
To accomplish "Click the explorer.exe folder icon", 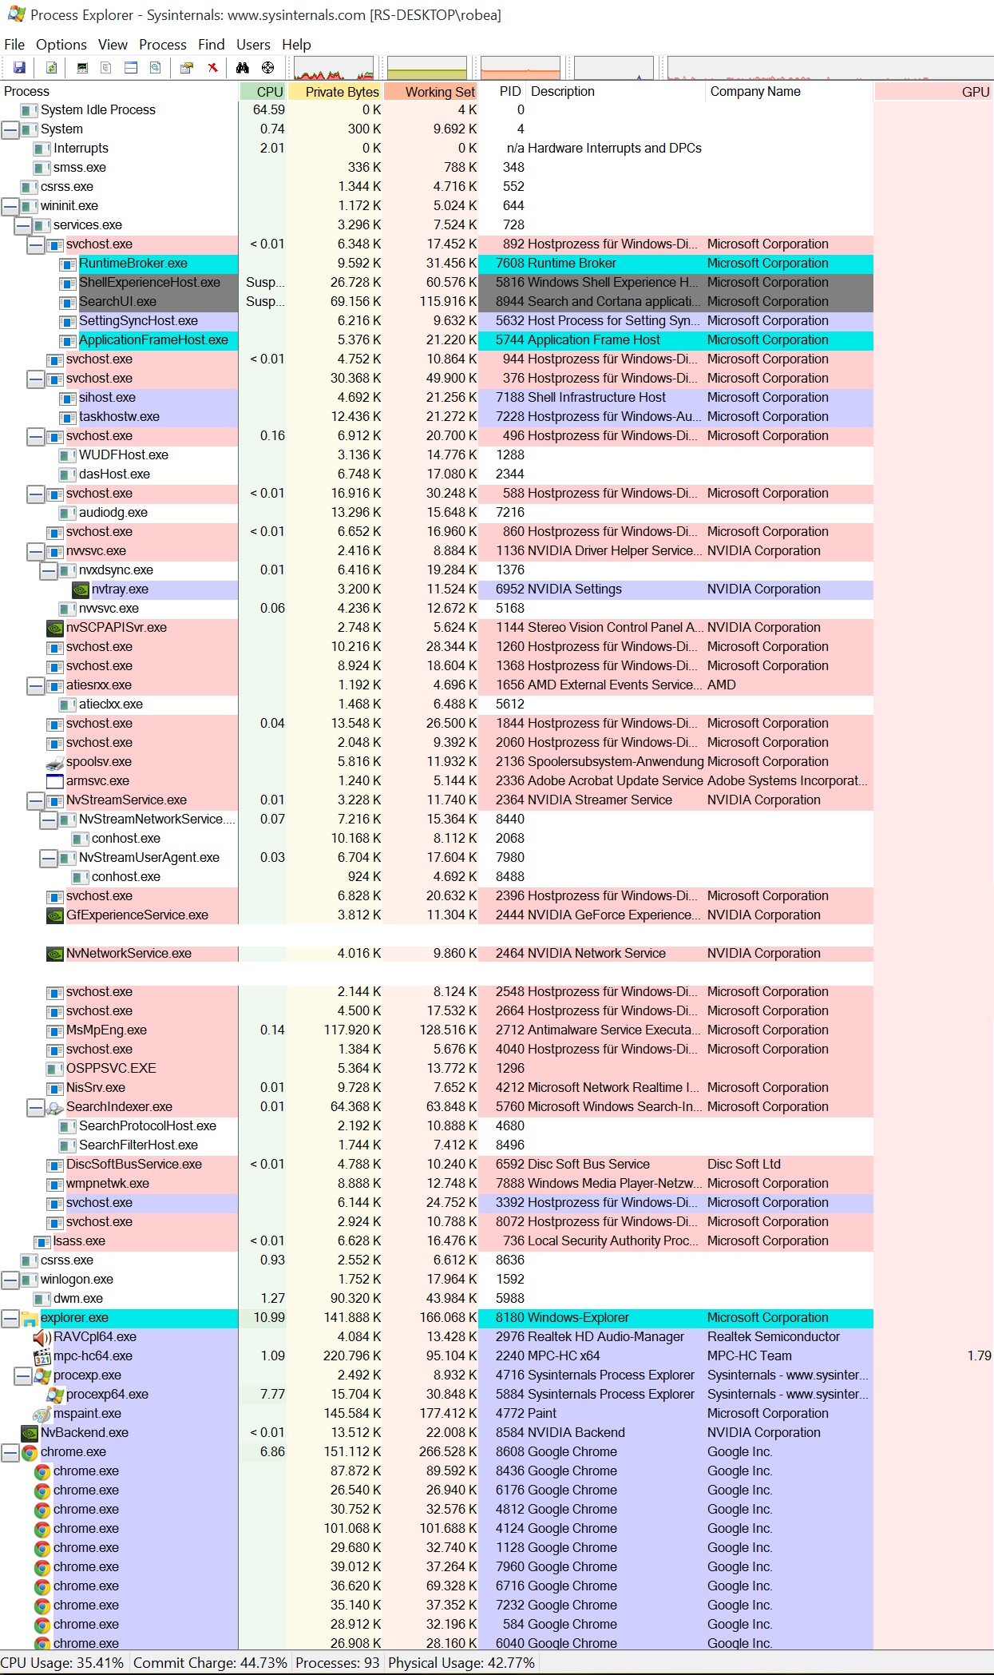I will coord(30,1318).
